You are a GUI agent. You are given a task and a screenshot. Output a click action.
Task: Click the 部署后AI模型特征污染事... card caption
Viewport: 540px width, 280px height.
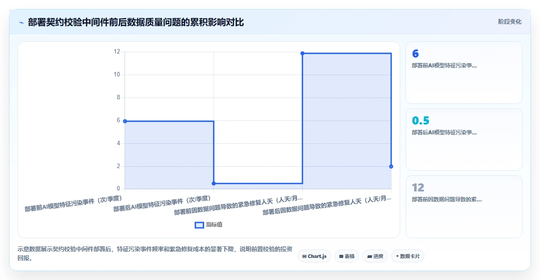point(444,133)
